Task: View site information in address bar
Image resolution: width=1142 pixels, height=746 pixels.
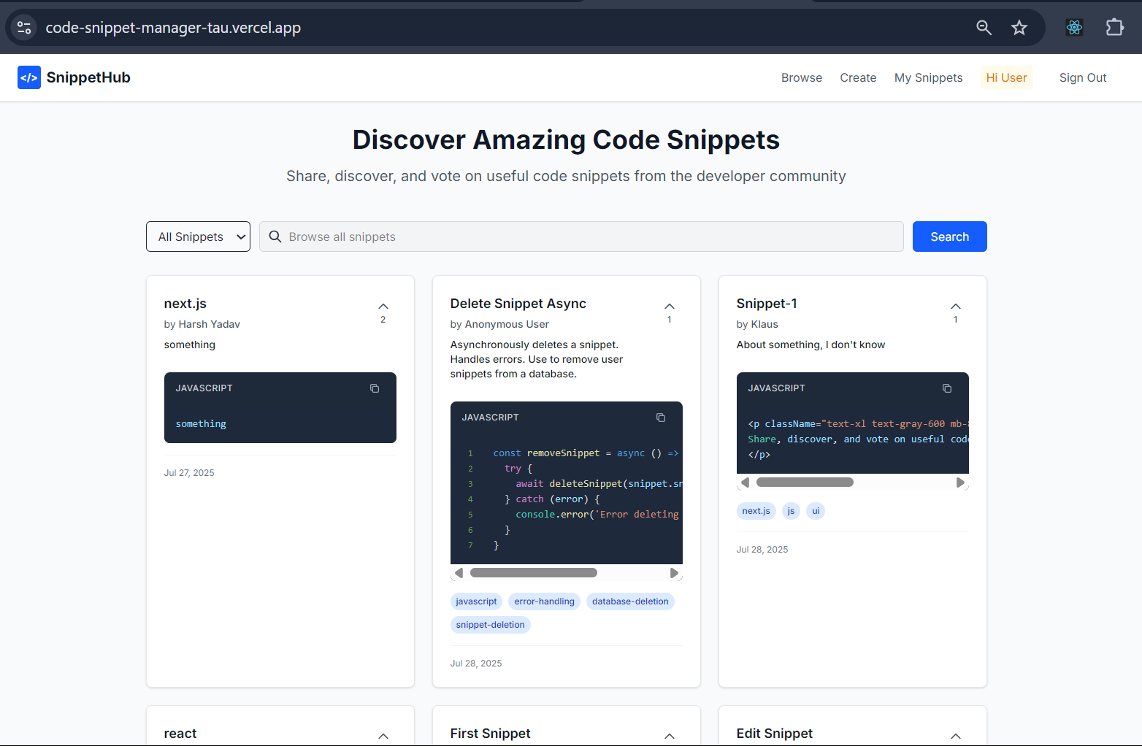Action: pyautogui.click(x=24, y=28)
